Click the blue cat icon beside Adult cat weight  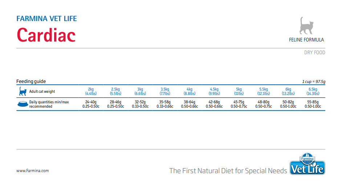[23, 91]
